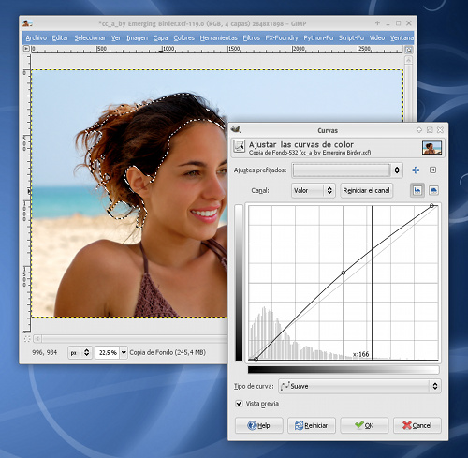The height and width of the screenshot is (458, 468).
Task: Open the Script-Fu menu
Action: coord(351,38)
